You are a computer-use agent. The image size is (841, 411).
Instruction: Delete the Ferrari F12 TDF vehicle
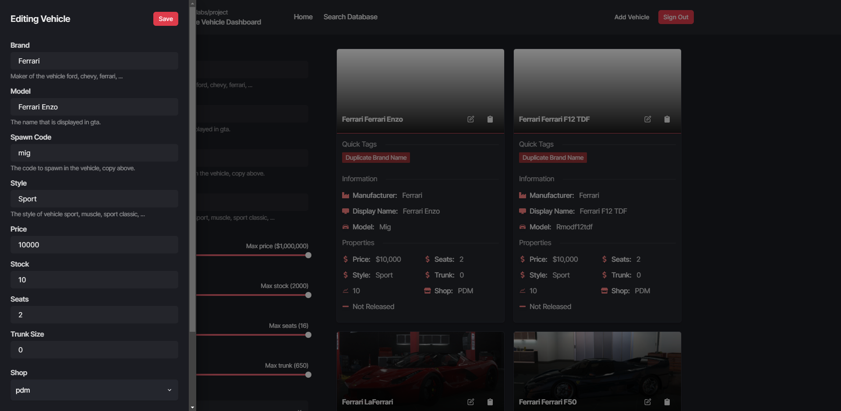(667, 119)
